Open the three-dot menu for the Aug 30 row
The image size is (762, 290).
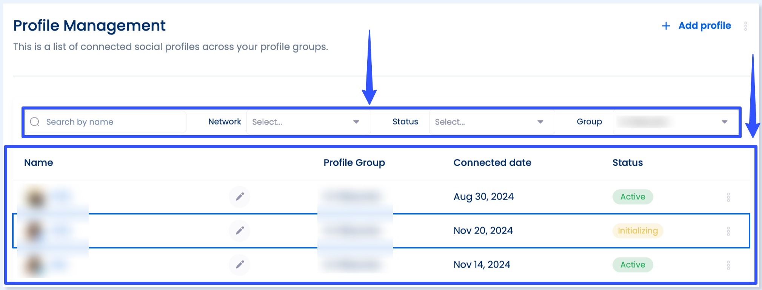click(x=728, y=197)
